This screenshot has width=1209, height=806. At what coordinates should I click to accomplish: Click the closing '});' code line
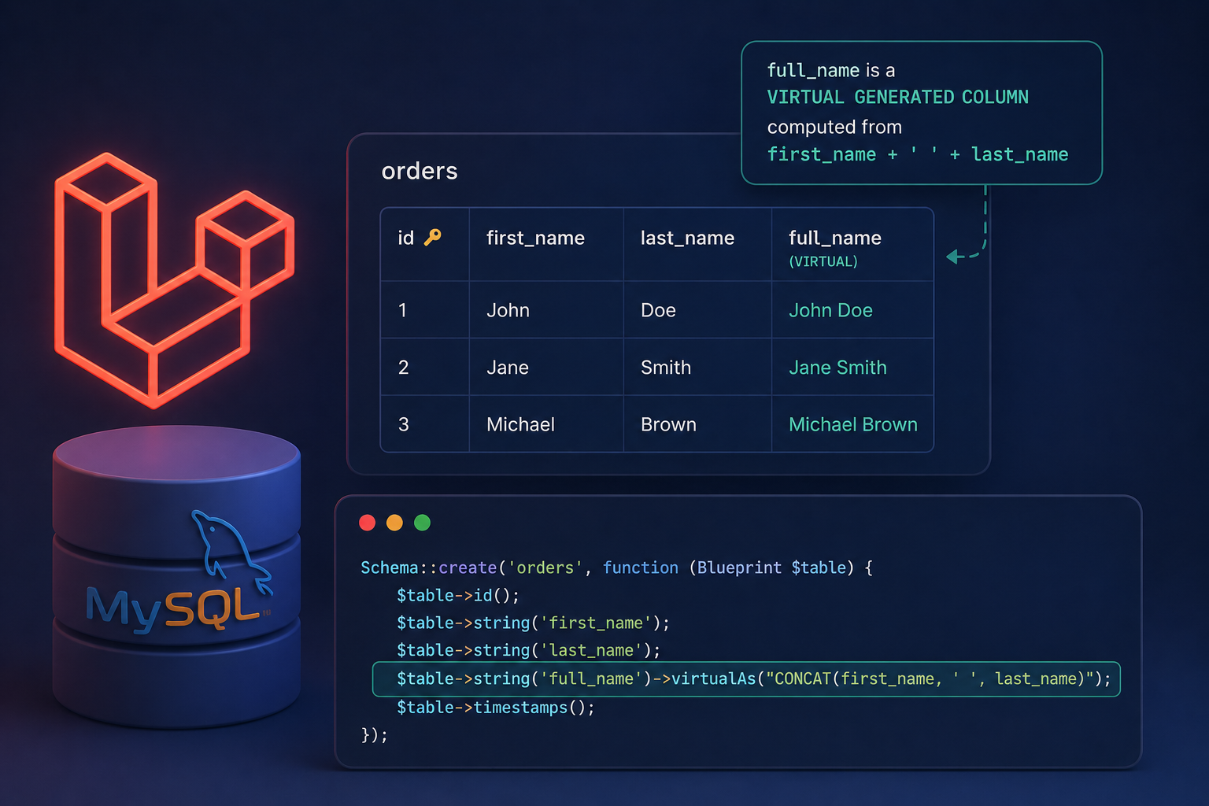coord(374,735)
